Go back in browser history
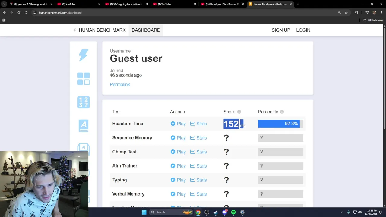Viewport: 386px width, 217px height. [x=4, y=13]
